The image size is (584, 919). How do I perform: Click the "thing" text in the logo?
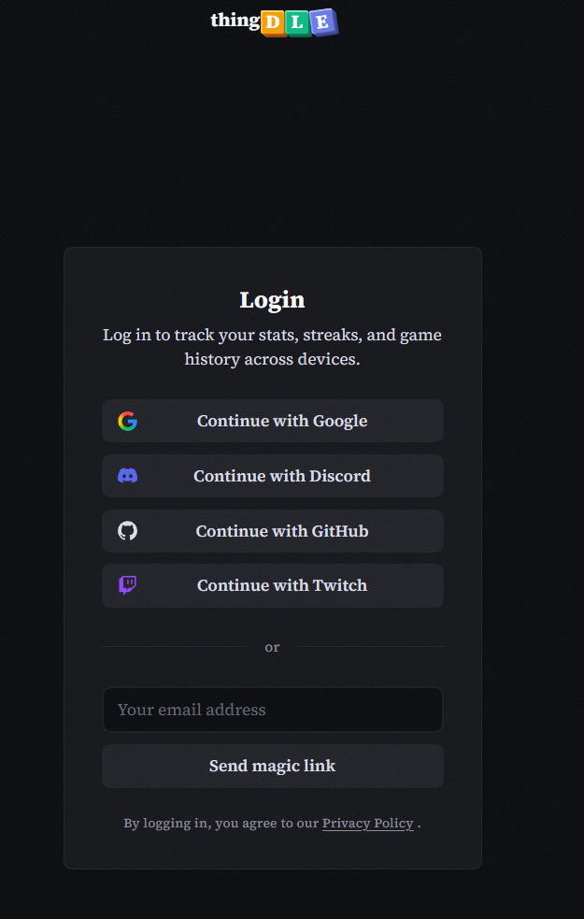click(235, 20)
